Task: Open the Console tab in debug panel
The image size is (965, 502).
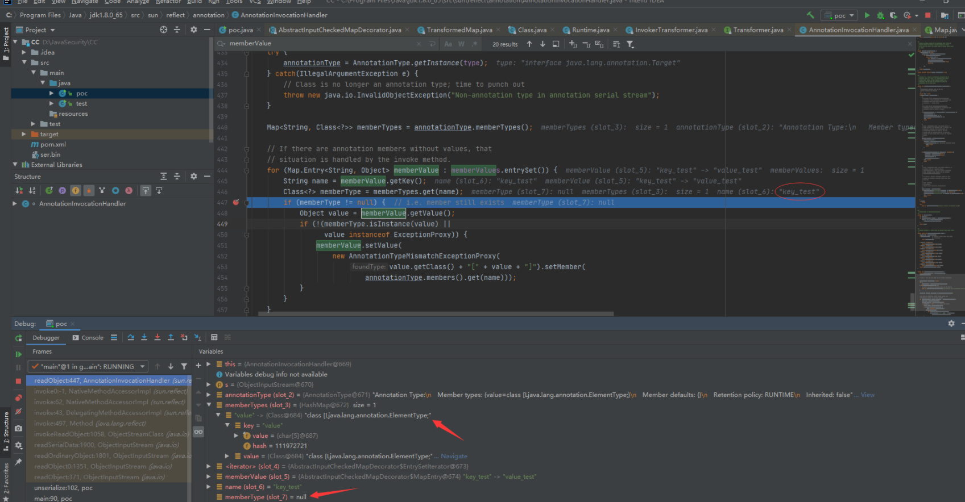Action: tap(88, 337)
